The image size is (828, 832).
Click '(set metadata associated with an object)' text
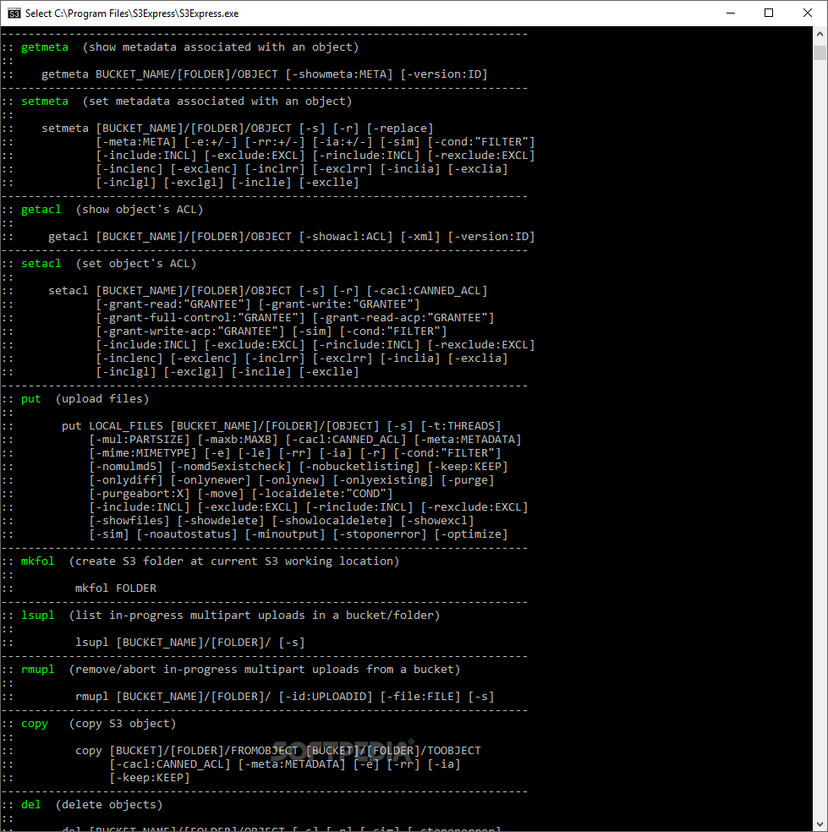pyautogui.click(x=217, y=101)
